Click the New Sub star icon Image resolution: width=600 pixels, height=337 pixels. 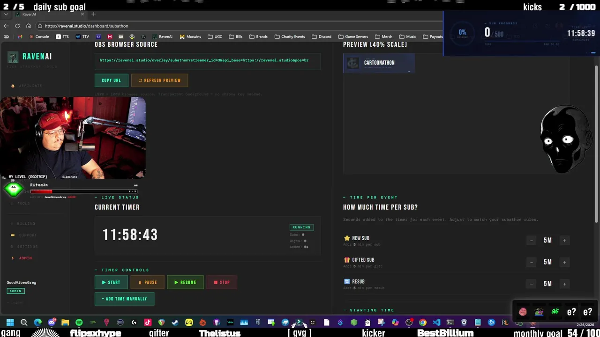pyautogui.click(x=347, y=238)
